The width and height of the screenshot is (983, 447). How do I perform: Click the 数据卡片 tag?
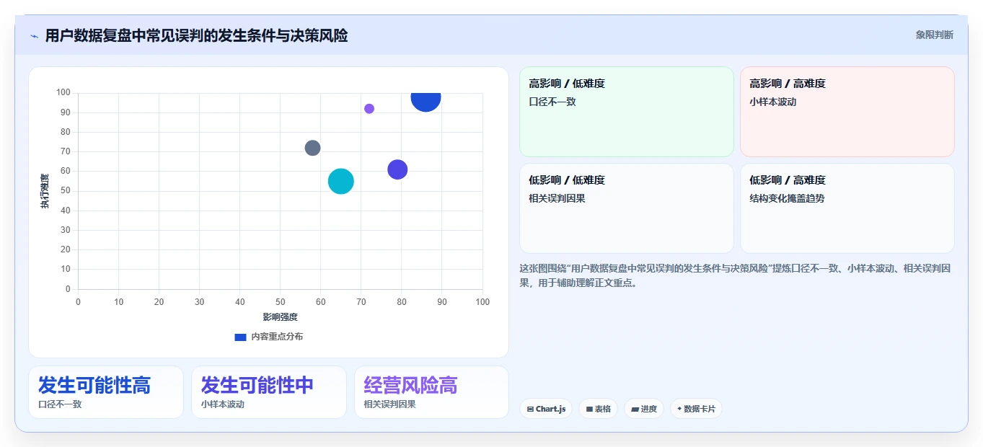coord(696,409)
